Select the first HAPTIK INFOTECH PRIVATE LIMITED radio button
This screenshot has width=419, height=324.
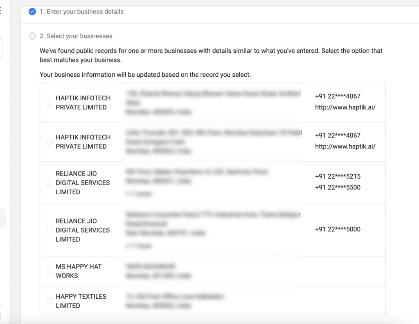[x=49, y=102]
